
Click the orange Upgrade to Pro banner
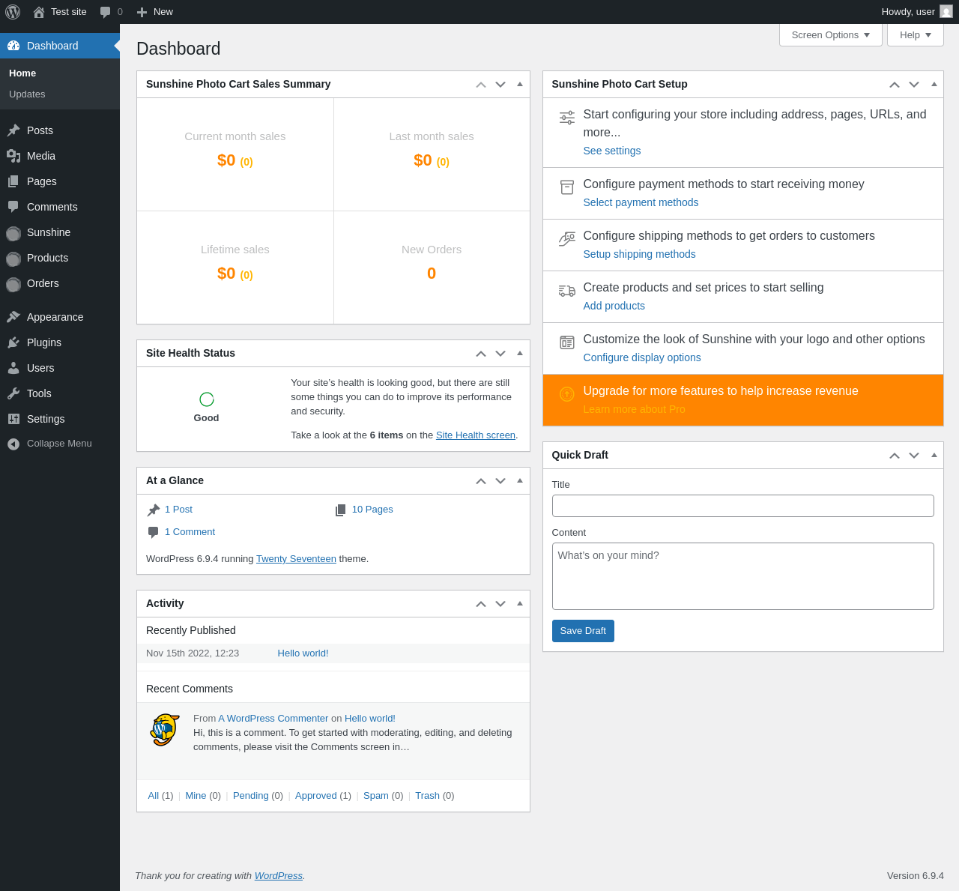743,400
